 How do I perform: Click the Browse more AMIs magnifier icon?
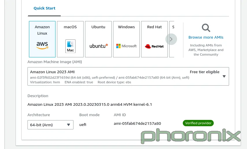pyautogui.click(x=206, y=28)
